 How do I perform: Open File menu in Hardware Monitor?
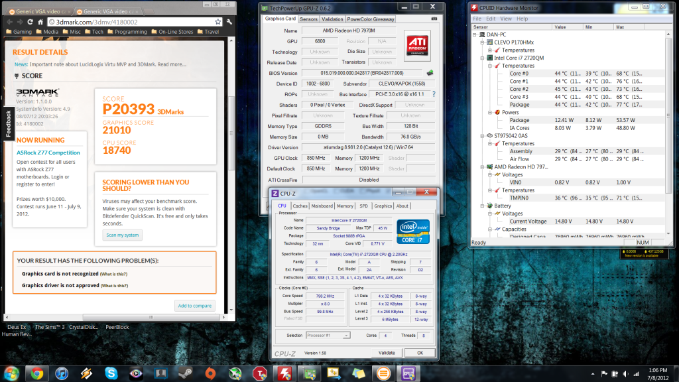tap(477, 19)
